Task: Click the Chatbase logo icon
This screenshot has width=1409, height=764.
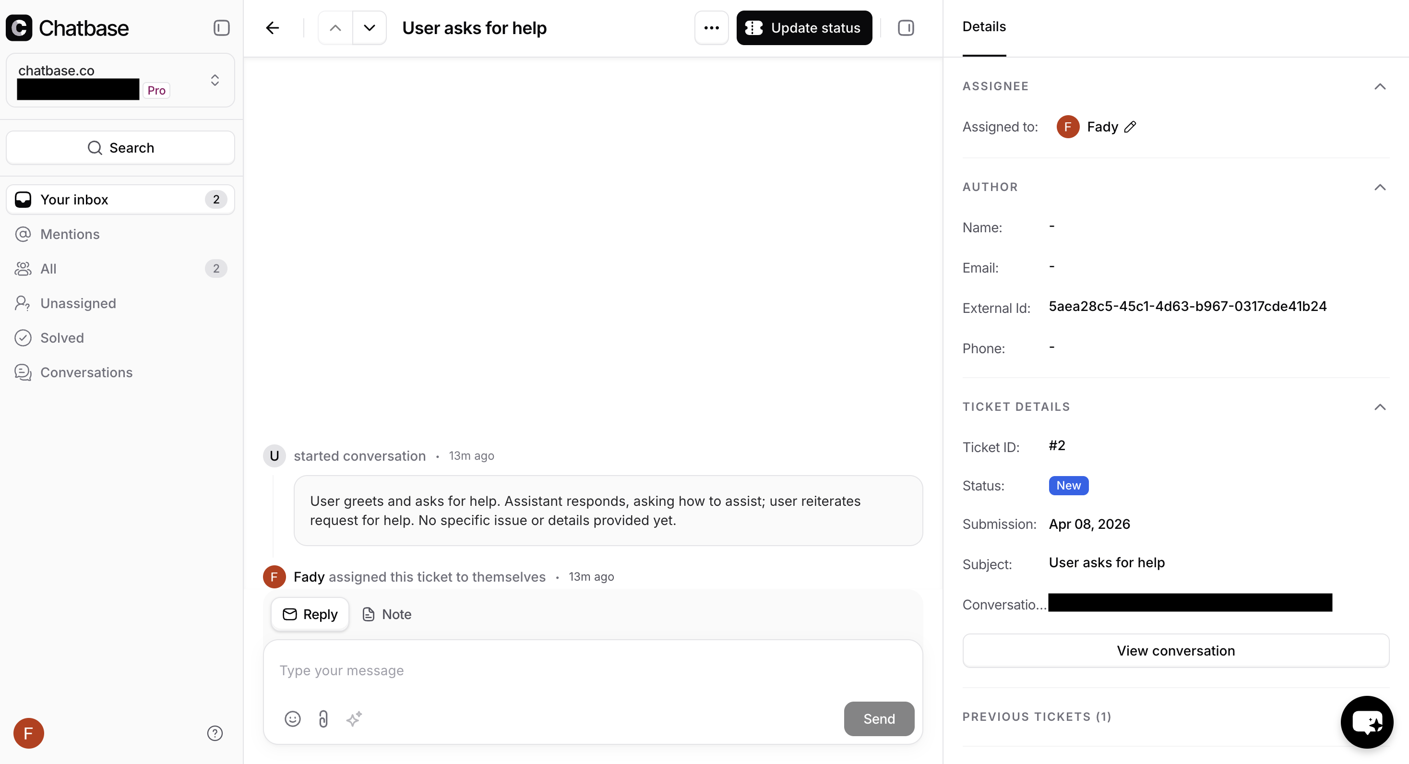Action: (20, 28)
